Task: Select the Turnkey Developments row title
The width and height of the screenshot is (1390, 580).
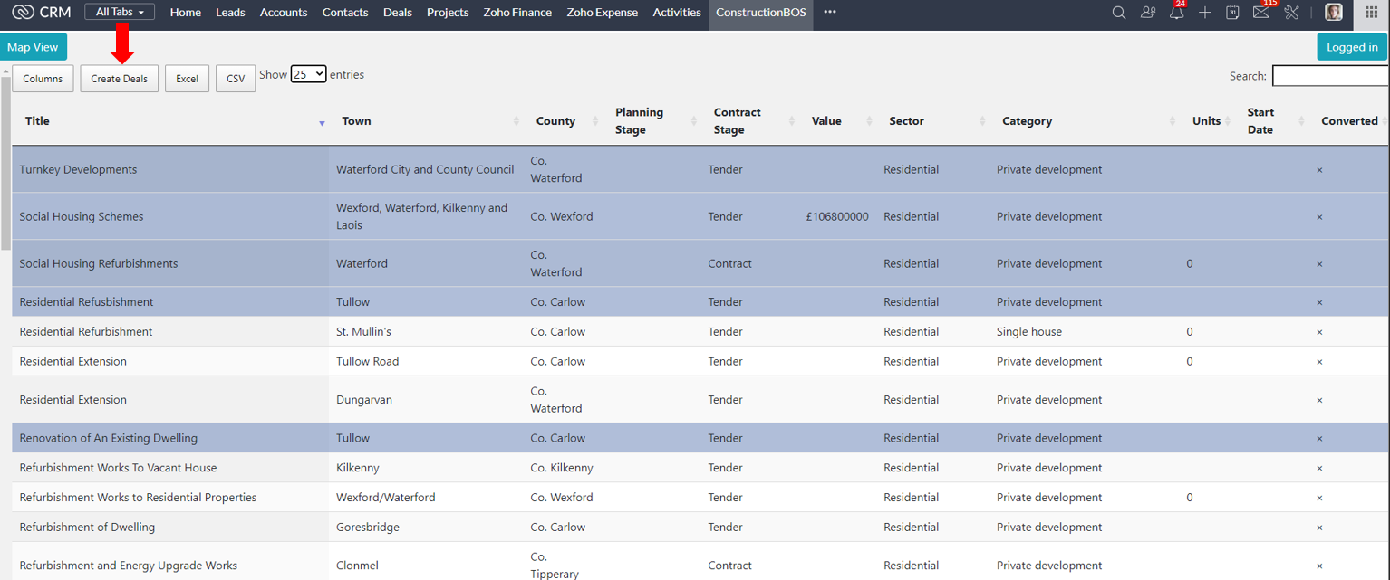Action: coord(78,170)
